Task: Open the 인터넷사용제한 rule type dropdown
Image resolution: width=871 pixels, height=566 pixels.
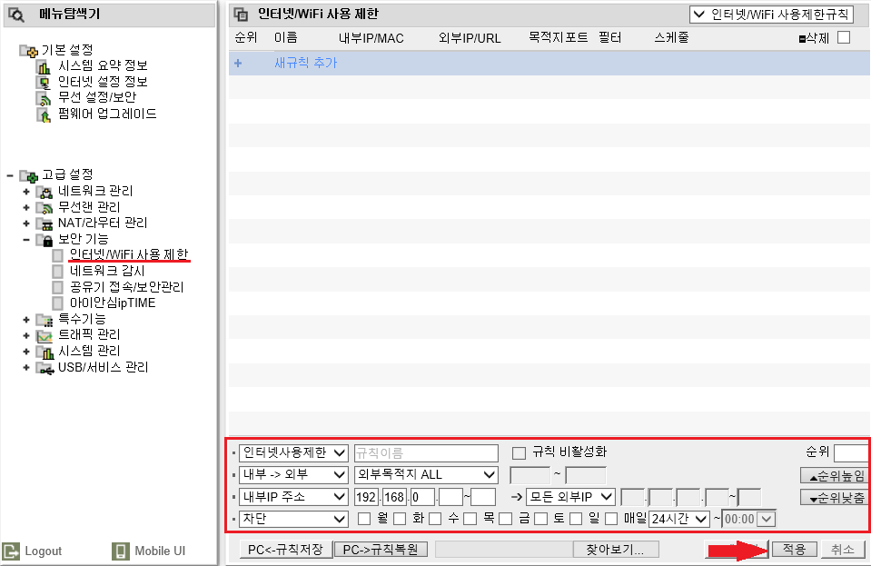Action: click(293, 453)
